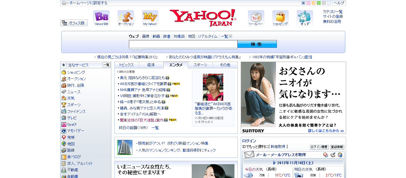Screen dimensions: 406x178
Task: Click the 天気 weather icon in sidebar
Action: pyautogui.click(x=64, y=98)
